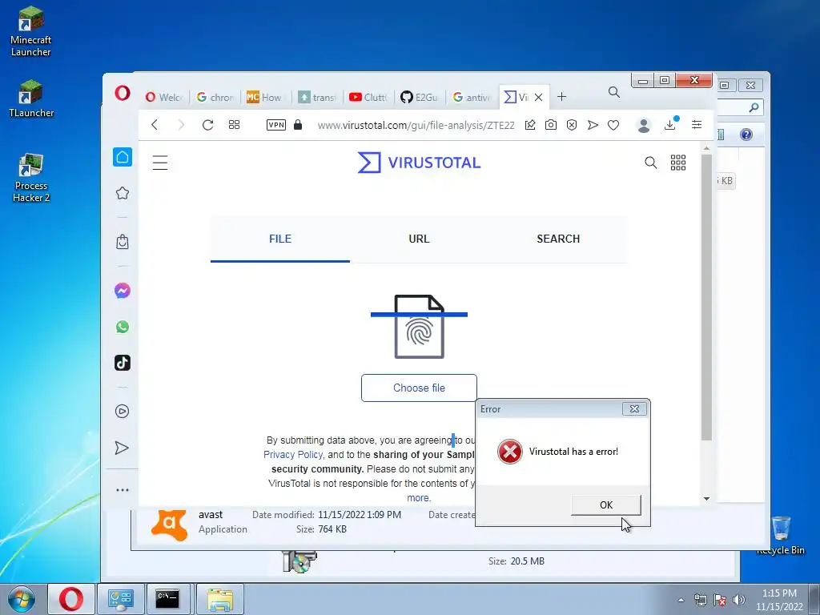Switch to the Google 'antivi' tab
The height and width of the screenshot is (615, 820).
coord(471,97)
